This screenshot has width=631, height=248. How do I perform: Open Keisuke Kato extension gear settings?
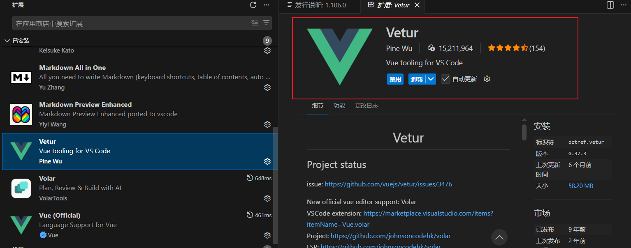coord(267,51)
